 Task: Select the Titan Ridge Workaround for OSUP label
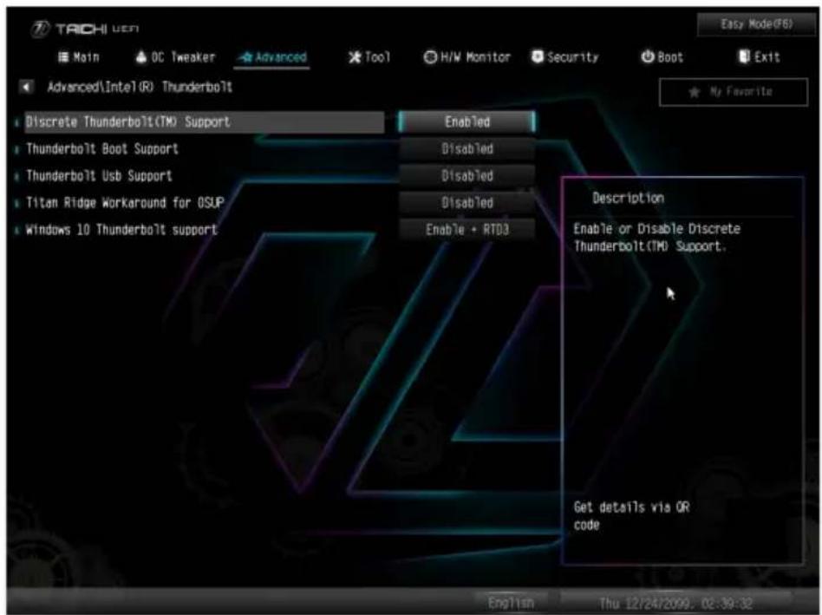pos(125,203)
